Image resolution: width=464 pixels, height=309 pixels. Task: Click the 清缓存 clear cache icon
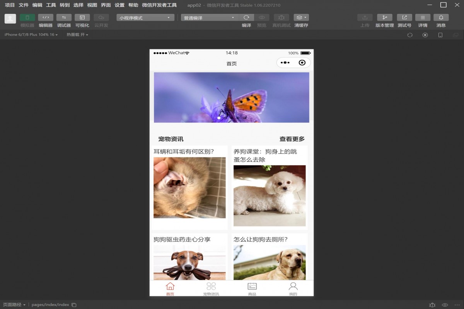click(299, 17)
